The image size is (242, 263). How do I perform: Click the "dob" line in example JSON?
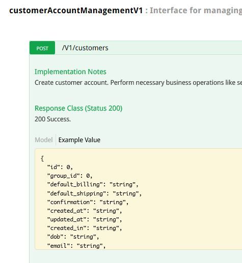tap(73, 237)
